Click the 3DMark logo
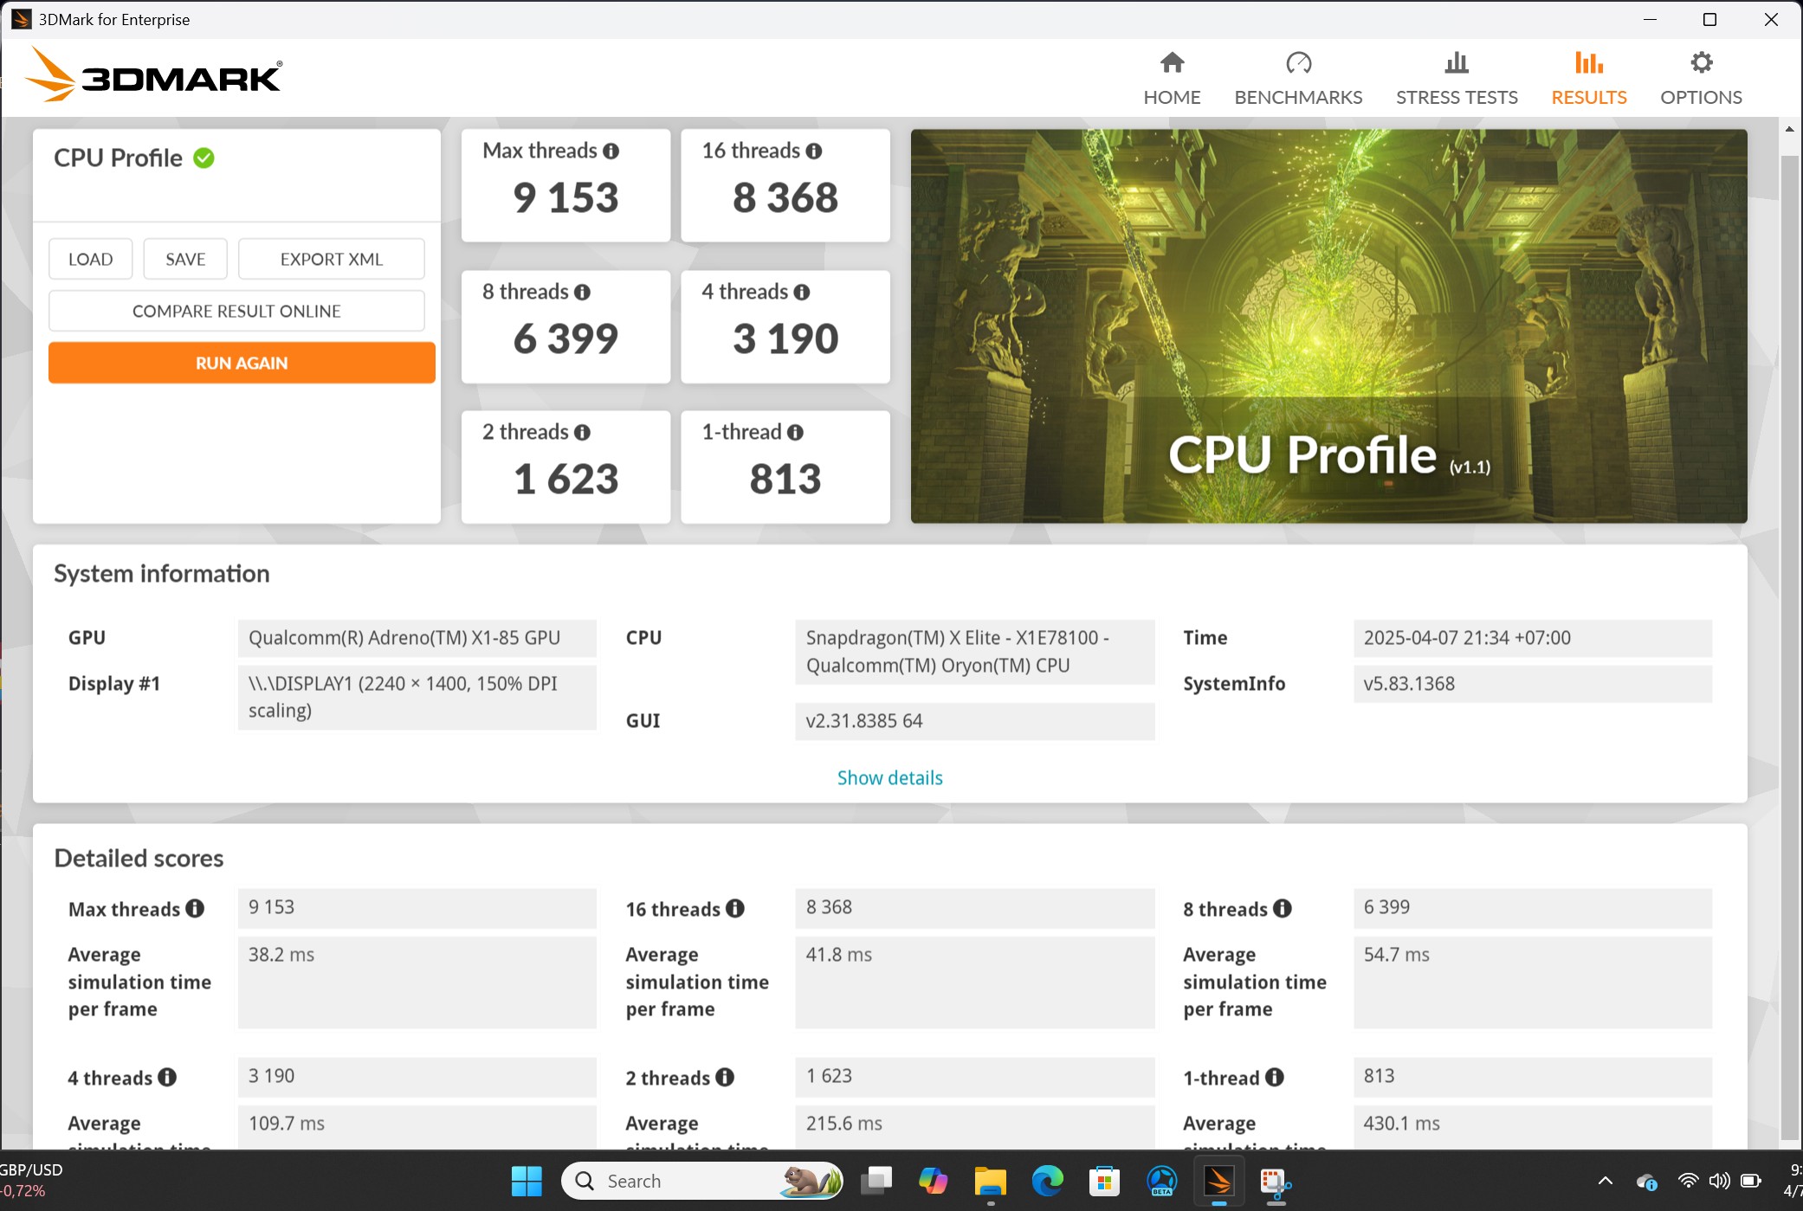The height and width of the screenshot is (1211, 1803). pos(153,74)
